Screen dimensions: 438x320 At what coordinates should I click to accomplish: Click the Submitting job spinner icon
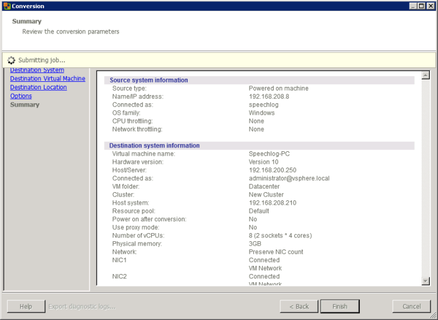point(11,60)
